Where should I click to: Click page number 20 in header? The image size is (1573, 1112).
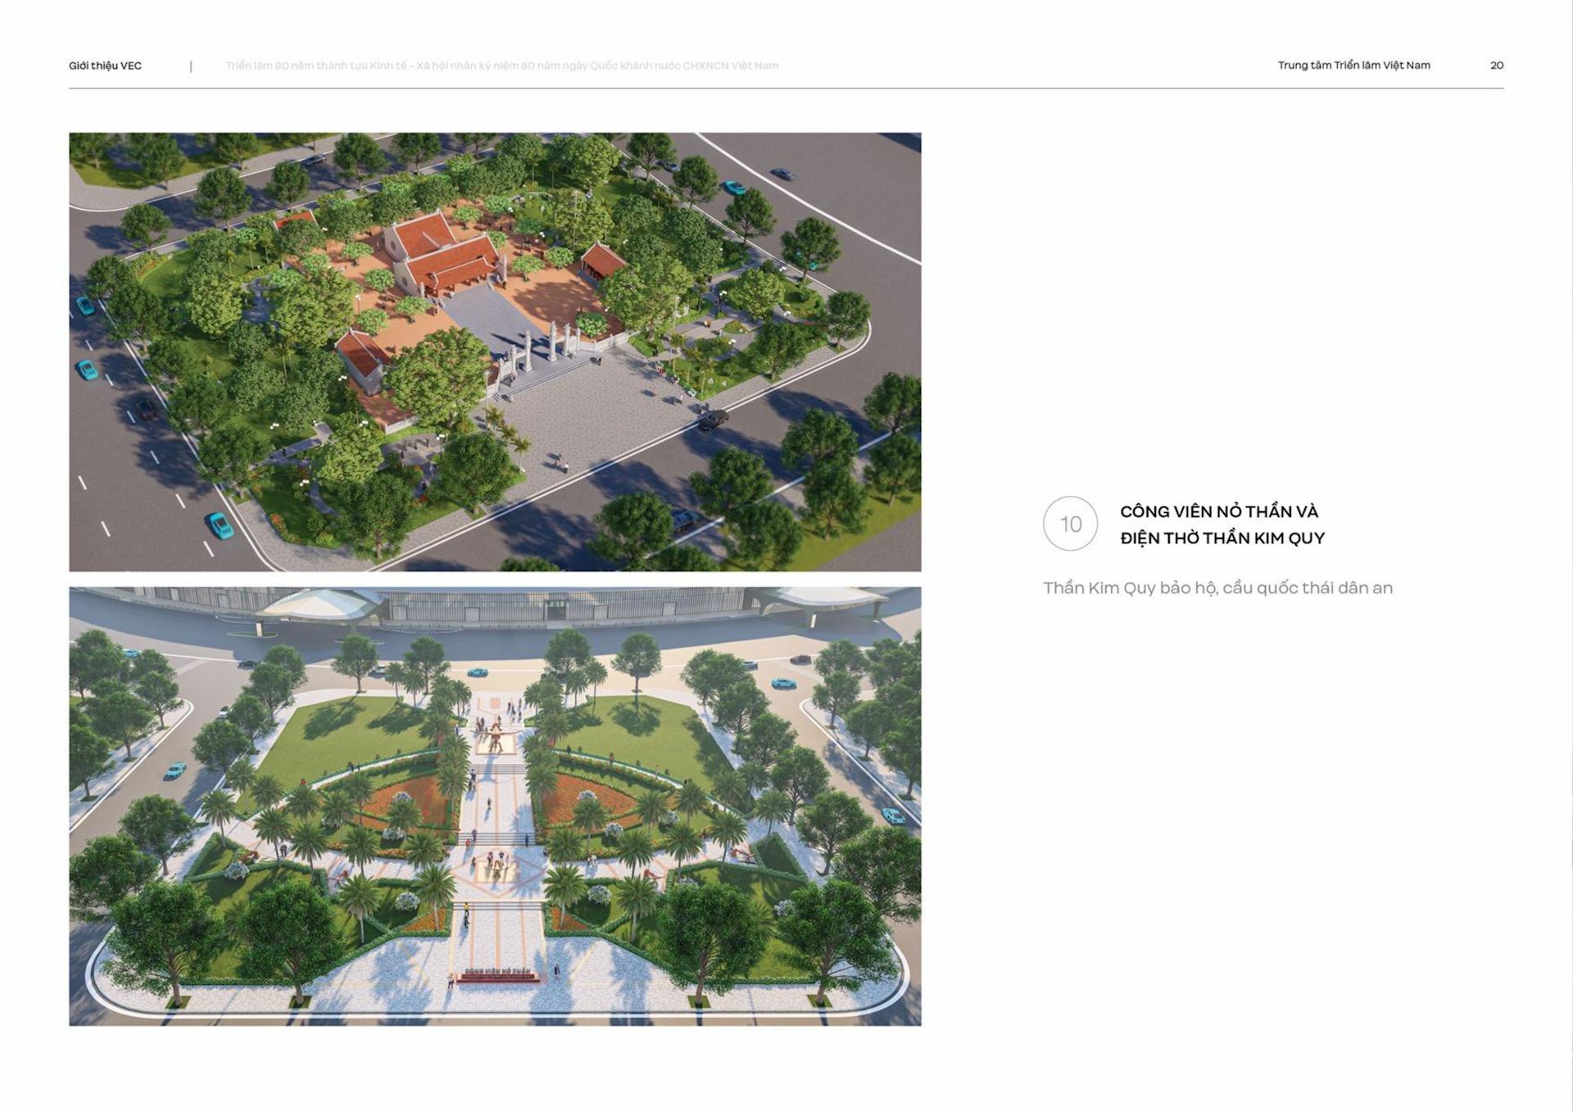[x=1496, y=66]
